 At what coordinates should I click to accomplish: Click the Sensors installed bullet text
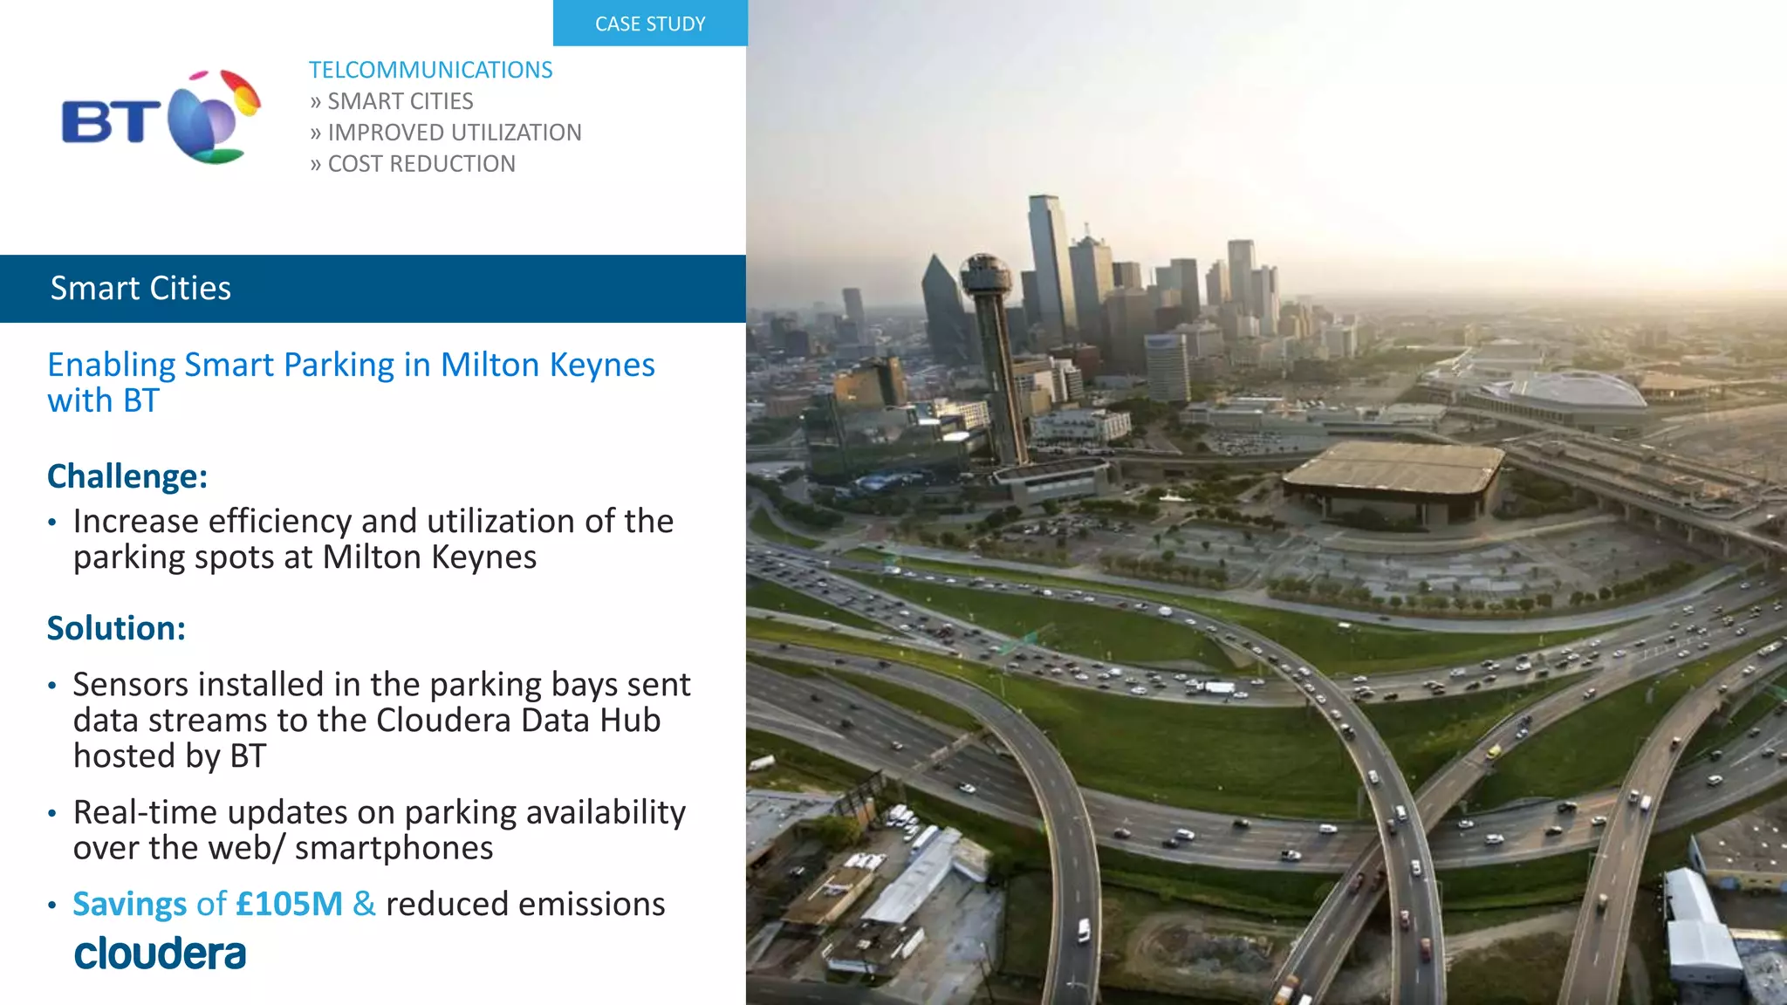tap(381, 720)
